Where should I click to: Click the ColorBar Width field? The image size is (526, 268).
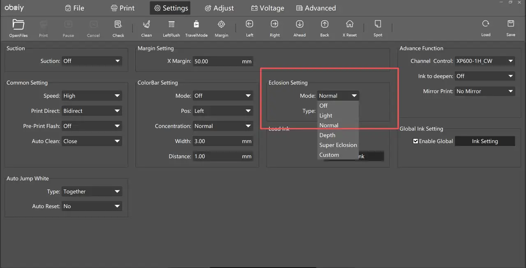pos(223,141)
